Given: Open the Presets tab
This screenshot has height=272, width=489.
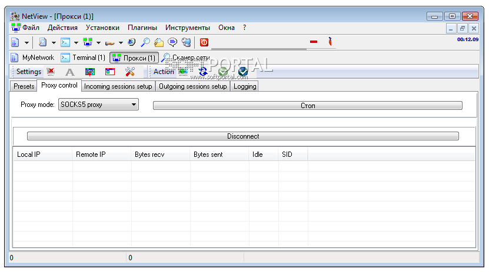Looking at the screenshot, I should (x=24, y=86).
